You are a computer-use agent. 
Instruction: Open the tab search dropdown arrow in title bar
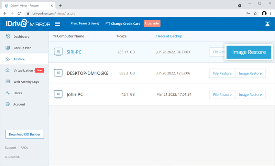[x=240, y=6]
